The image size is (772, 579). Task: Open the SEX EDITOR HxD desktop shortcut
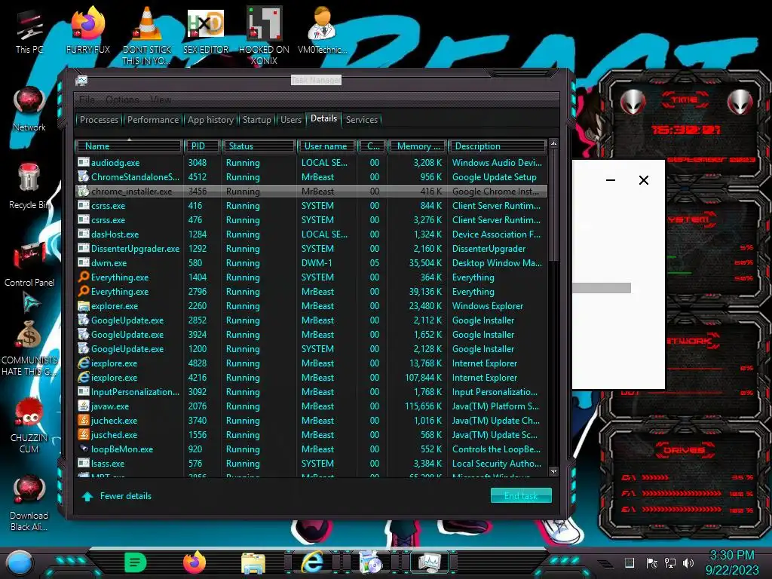206,30
